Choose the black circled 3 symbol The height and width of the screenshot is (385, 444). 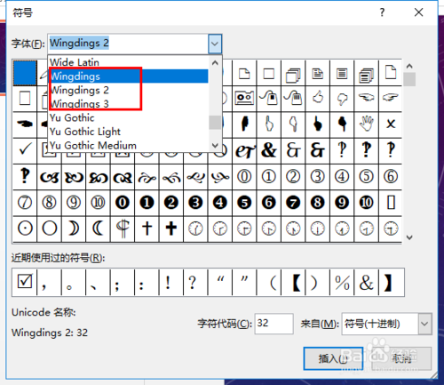[x=195, y=203]
